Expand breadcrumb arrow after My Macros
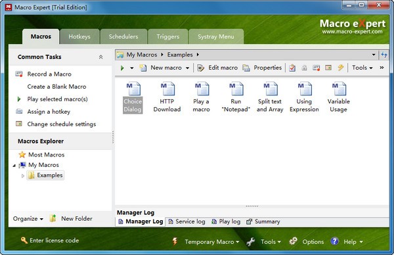The image size is (394, 255). click(162, 55)
